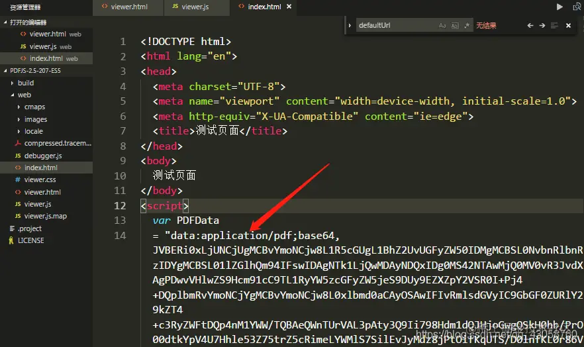Close the find widget

click(x=568, y=26)
